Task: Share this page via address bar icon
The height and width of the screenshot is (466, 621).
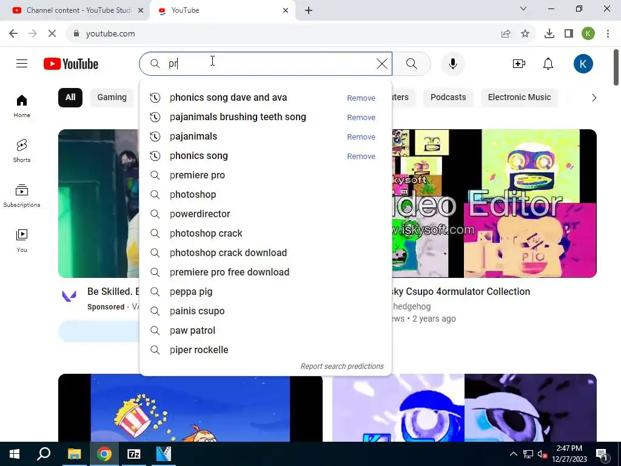Action: [506, 34]
